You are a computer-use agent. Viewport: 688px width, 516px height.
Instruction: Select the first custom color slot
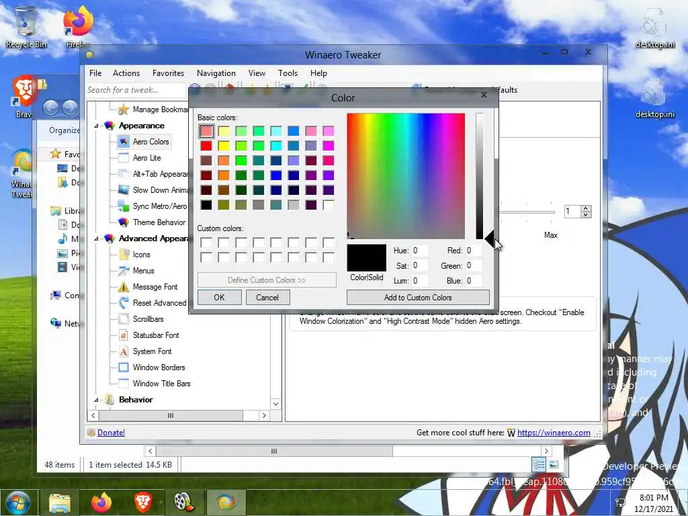[x=206, y=243]
